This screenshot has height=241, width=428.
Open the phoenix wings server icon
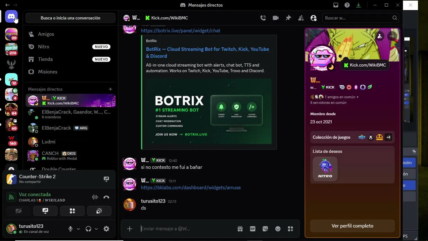(11, 64)
